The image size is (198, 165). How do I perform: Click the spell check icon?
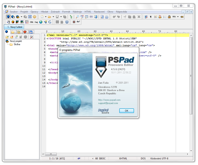[174, 17]
